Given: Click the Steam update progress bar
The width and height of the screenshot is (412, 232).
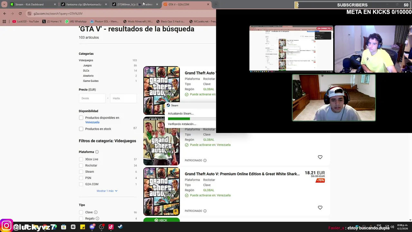Looking at the screenshot, I should pyautogui.click(x=192, y=119).
